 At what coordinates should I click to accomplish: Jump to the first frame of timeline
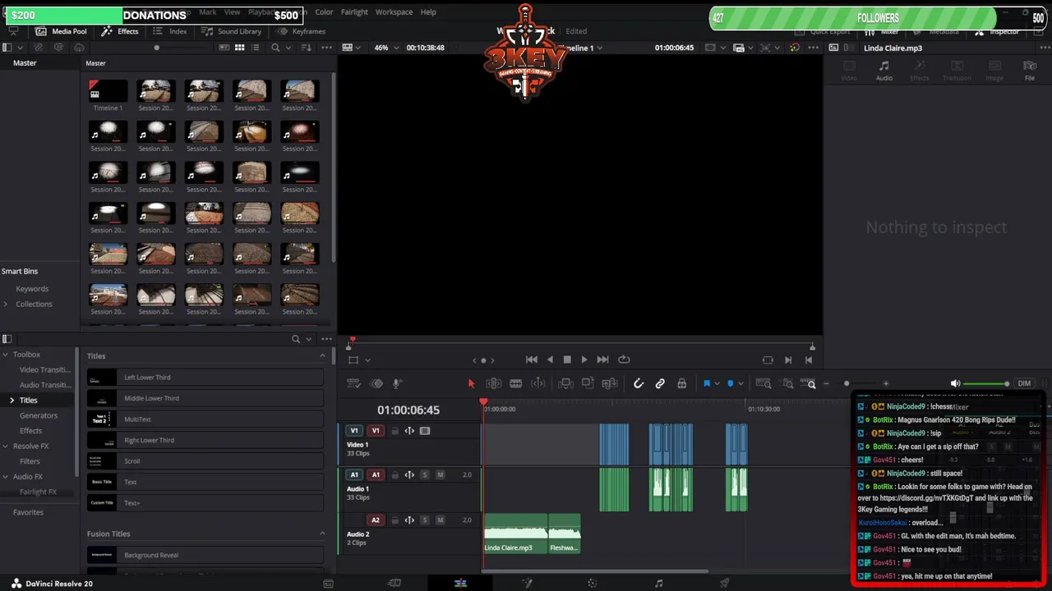point(532,360)
